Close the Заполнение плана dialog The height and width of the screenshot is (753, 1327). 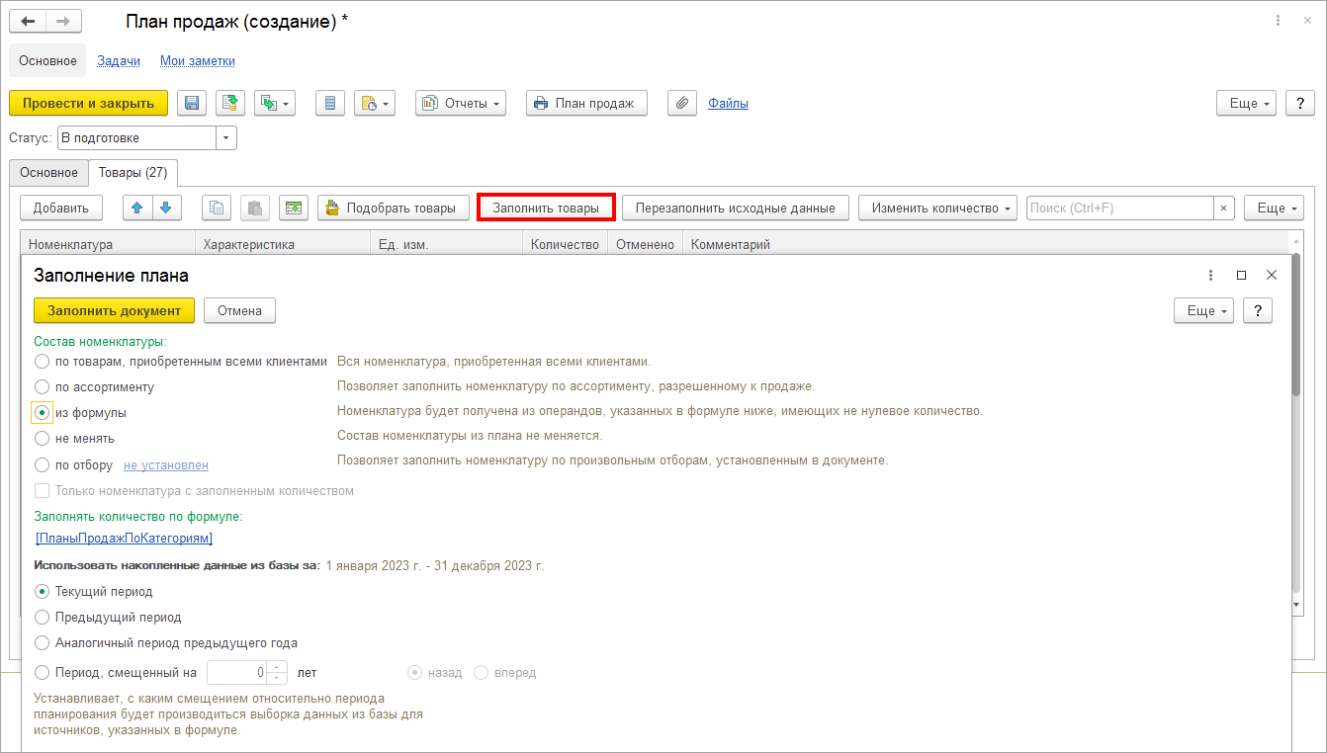[1272, 275]
